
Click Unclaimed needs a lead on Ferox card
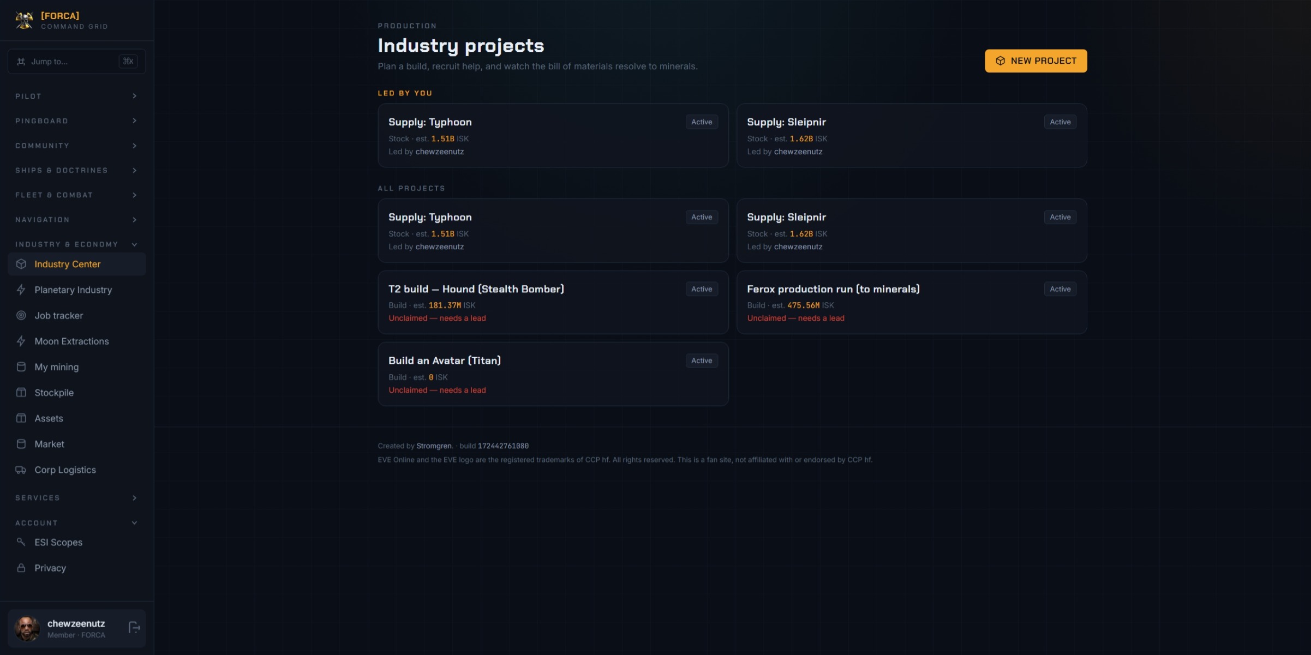795,318
